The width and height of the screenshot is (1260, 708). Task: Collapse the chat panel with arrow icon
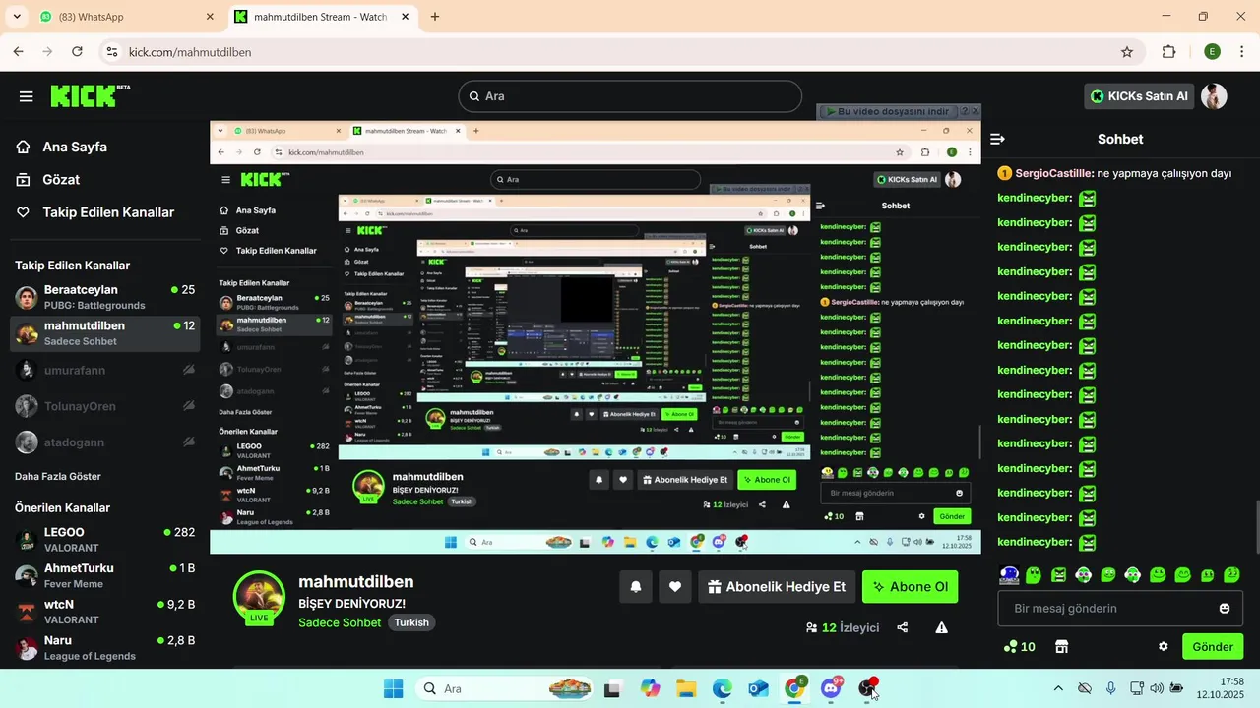tap(997, 139)
